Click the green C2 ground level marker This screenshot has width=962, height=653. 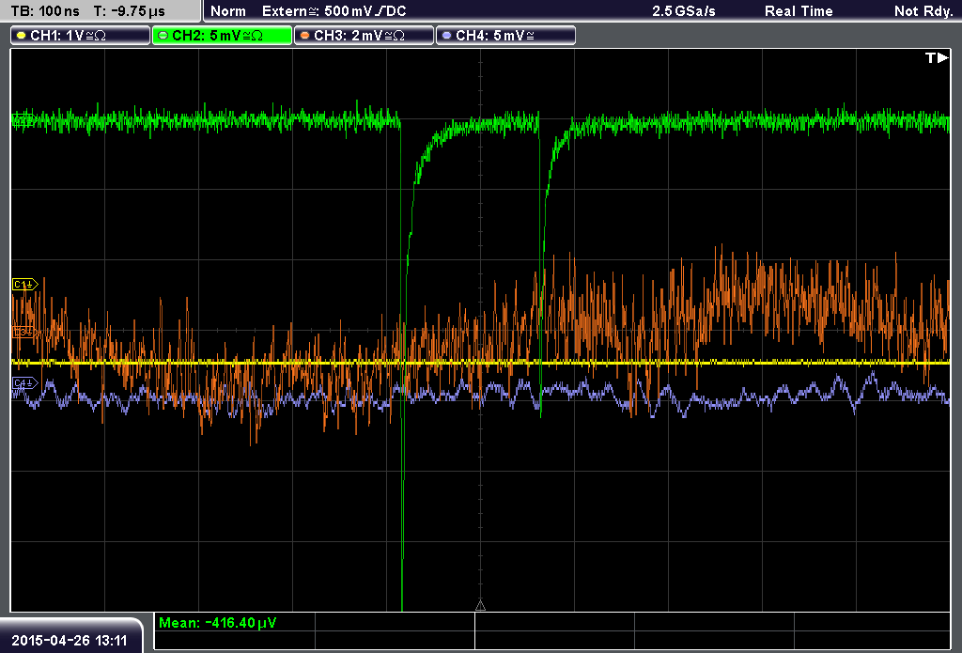pyautogui.click(x=23, y=119)
